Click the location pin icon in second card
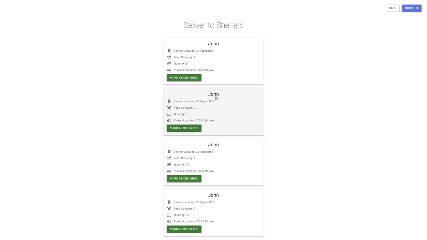This screenshot has height=240, width=427. 169,102
